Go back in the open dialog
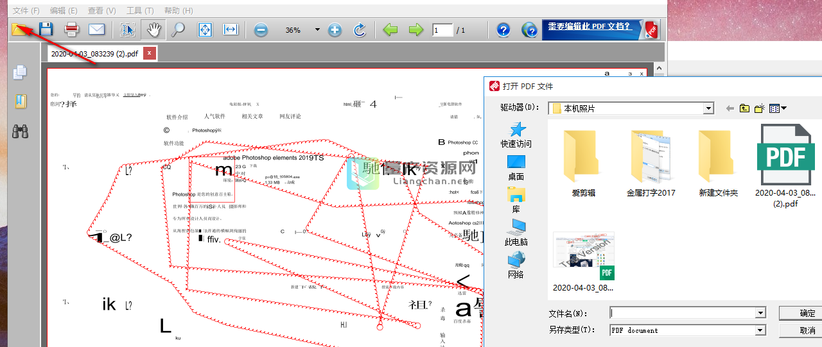Image resolution: width=822 pixels, height=347 pixels. (730, 108)
